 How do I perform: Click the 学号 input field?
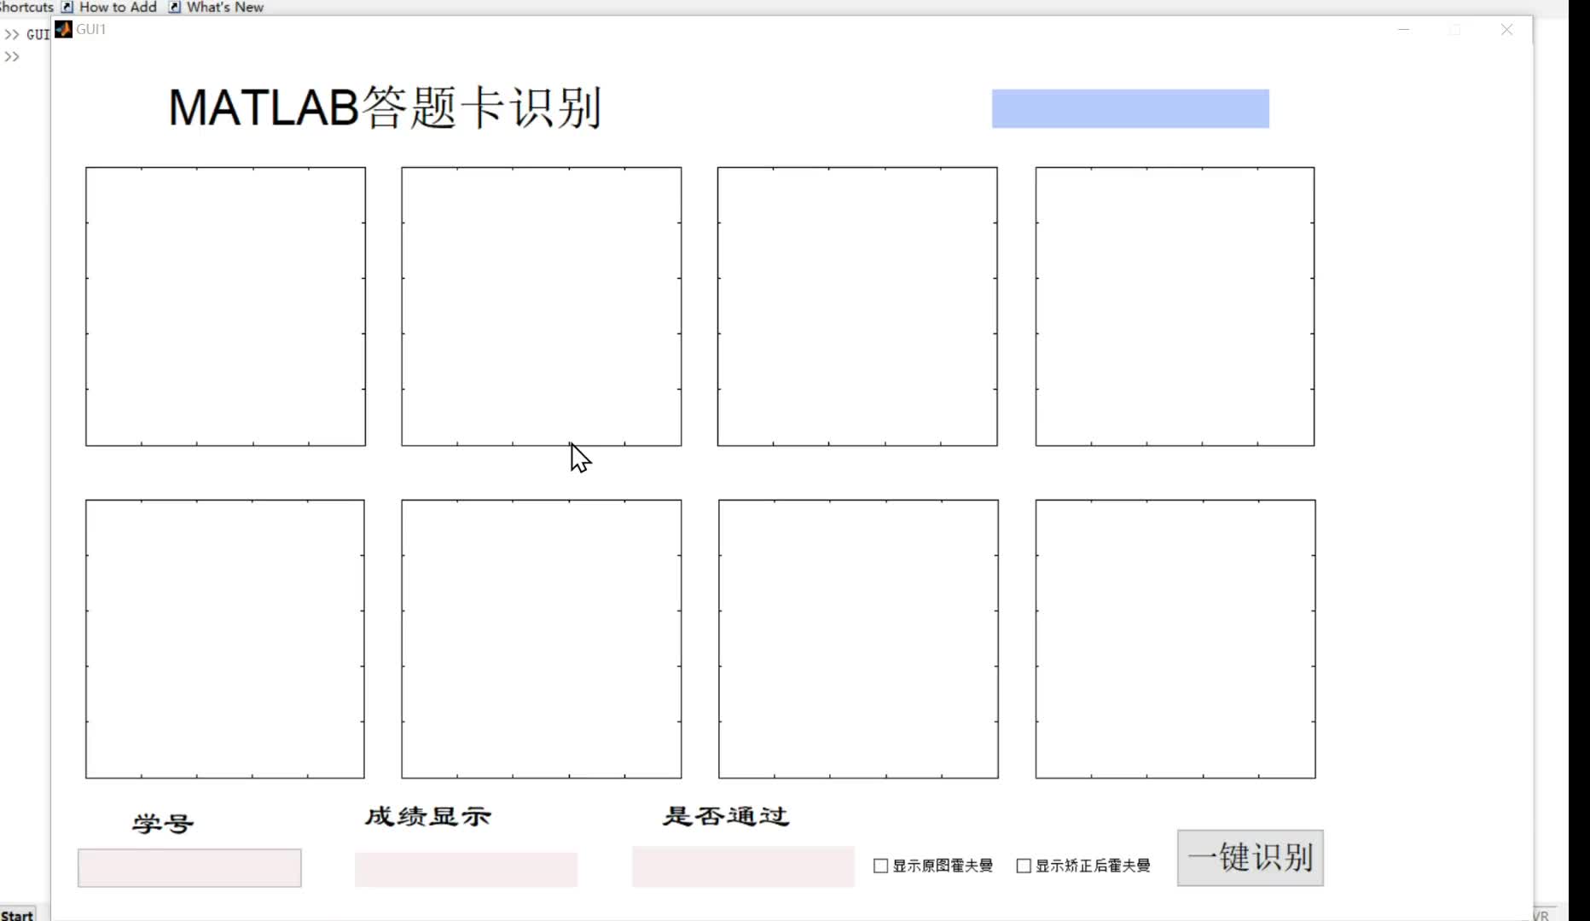click(189, 867)
